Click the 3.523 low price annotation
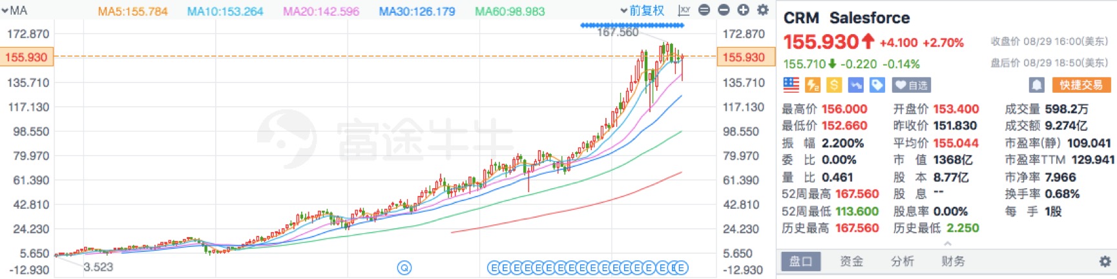Viewport: 1117px width, 279px height. (x=98, y=267)
